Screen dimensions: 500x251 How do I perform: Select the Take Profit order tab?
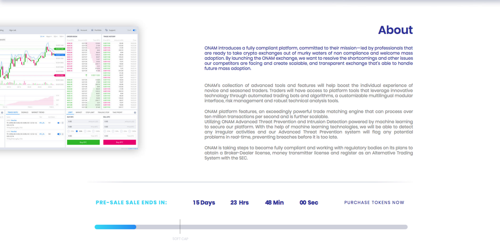[x=118, y=112]
